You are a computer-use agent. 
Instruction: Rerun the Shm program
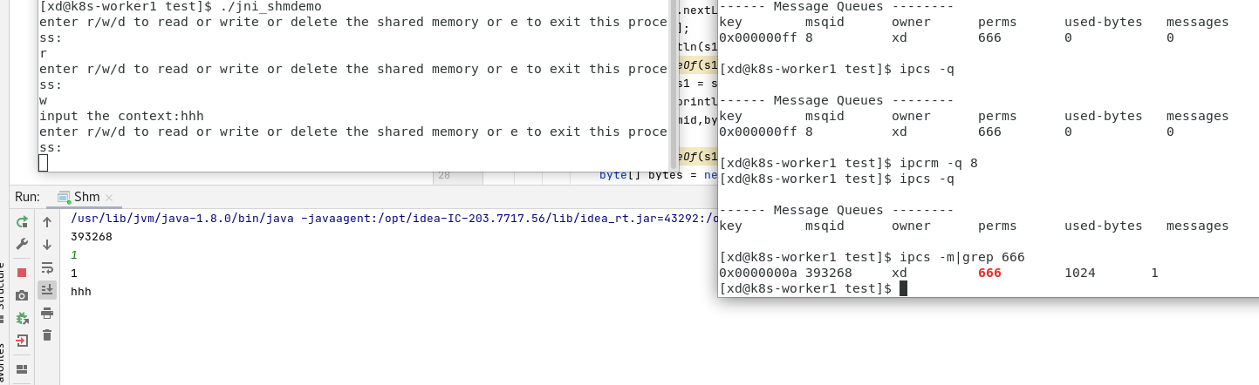coord(22,222)
